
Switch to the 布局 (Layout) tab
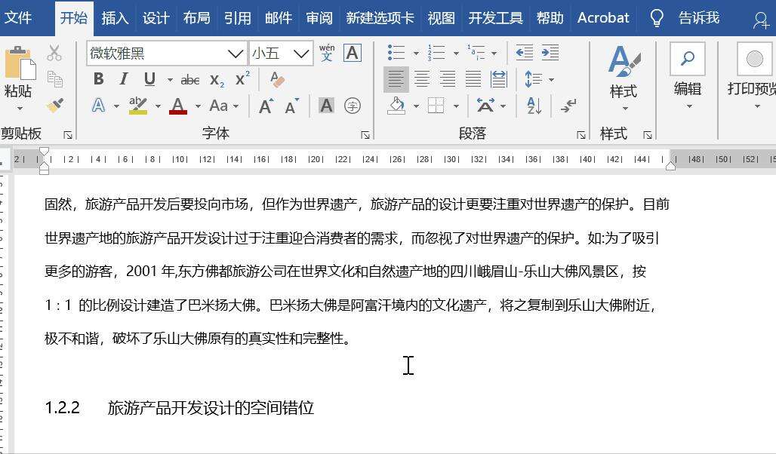(x=196, y=18)
